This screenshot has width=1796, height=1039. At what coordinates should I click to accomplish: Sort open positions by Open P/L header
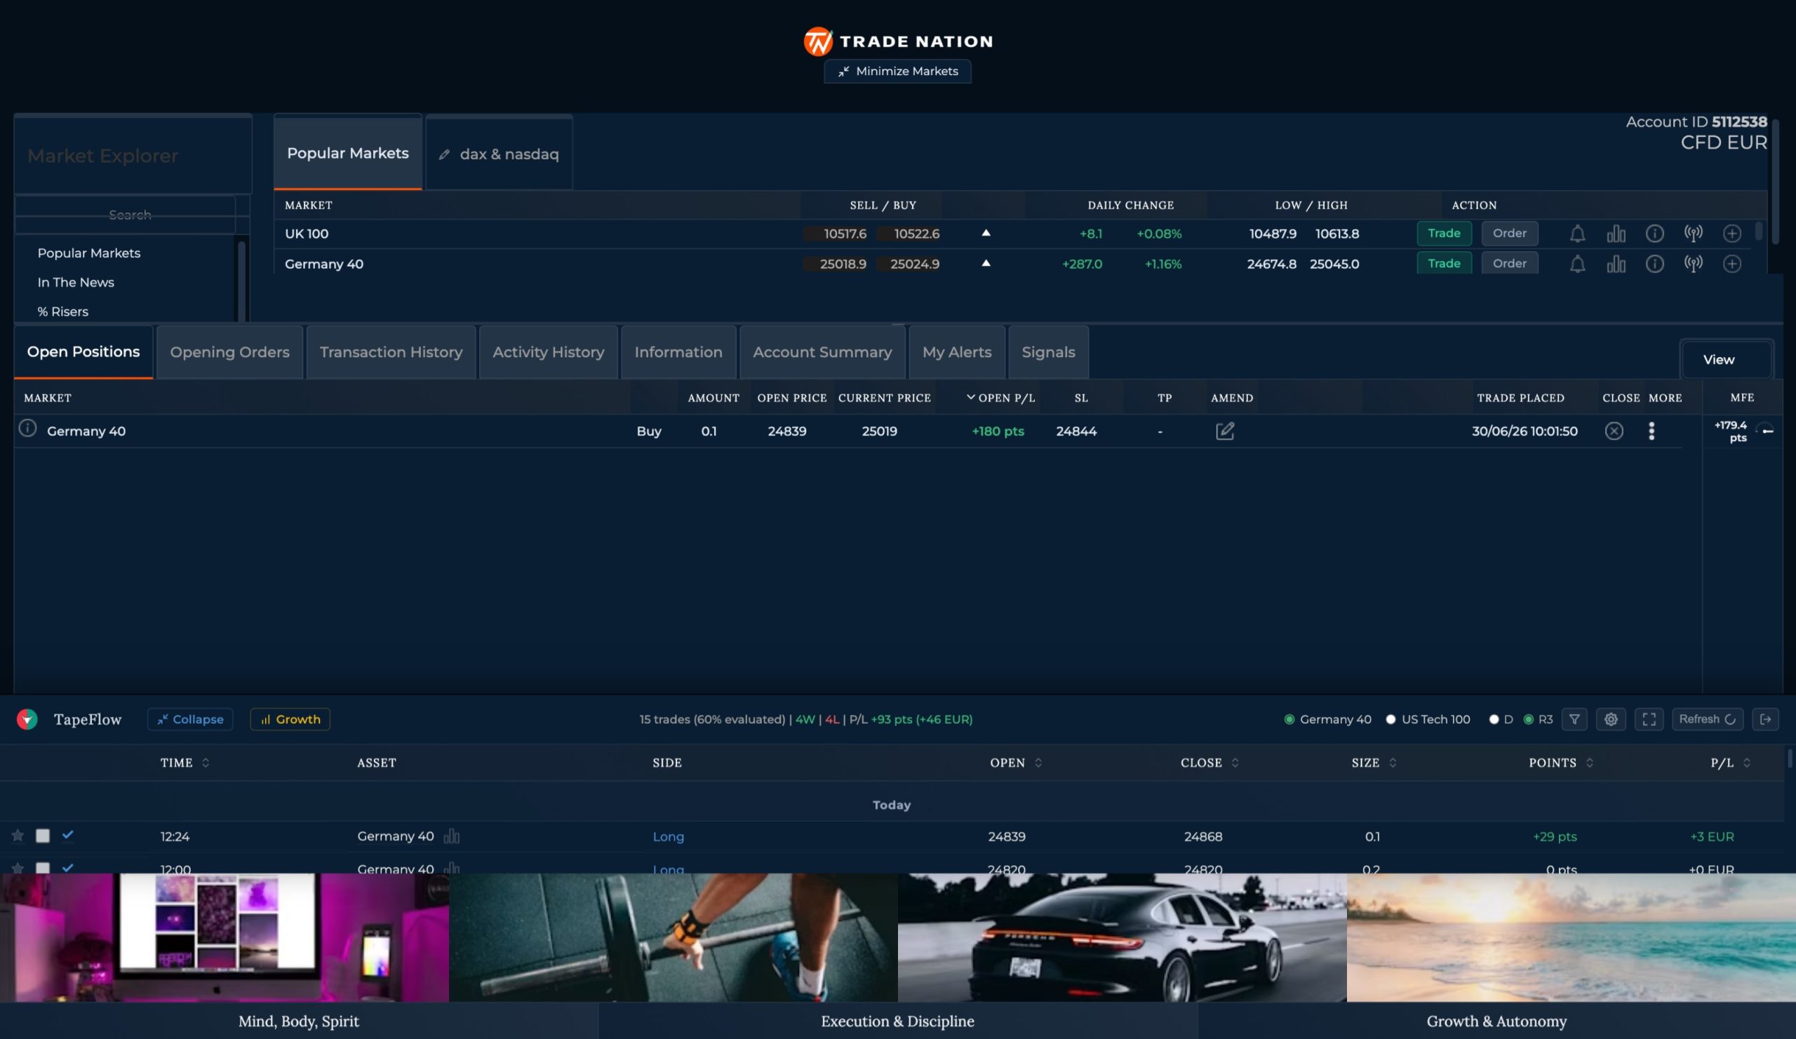1000,398
